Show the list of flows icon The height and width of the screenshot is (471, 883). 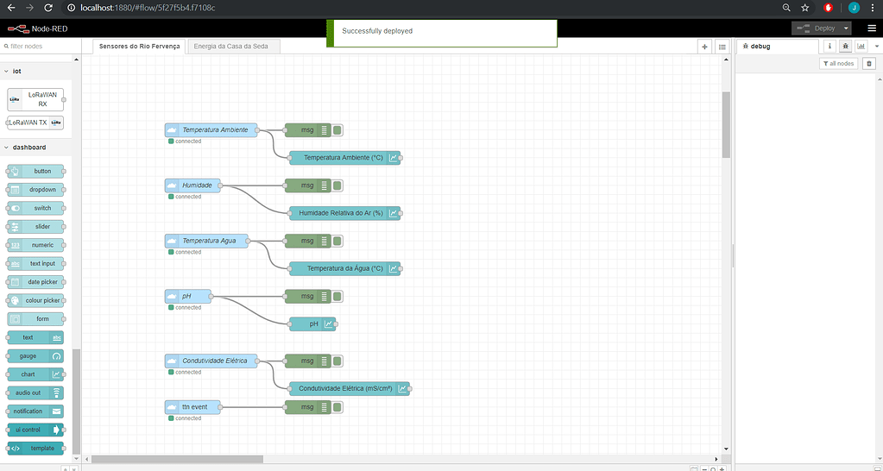pos(722,47)
